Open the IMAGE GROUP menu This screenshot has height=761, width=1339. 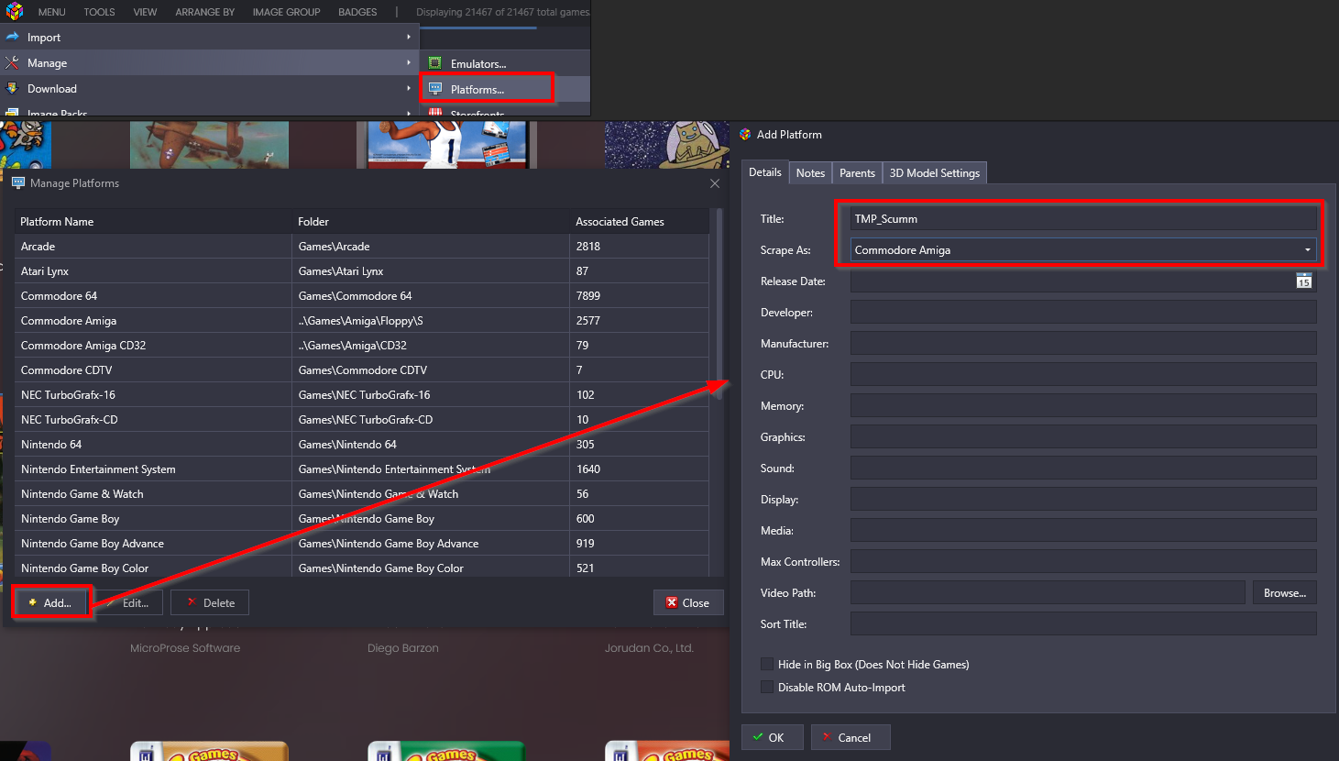[286, 12]
